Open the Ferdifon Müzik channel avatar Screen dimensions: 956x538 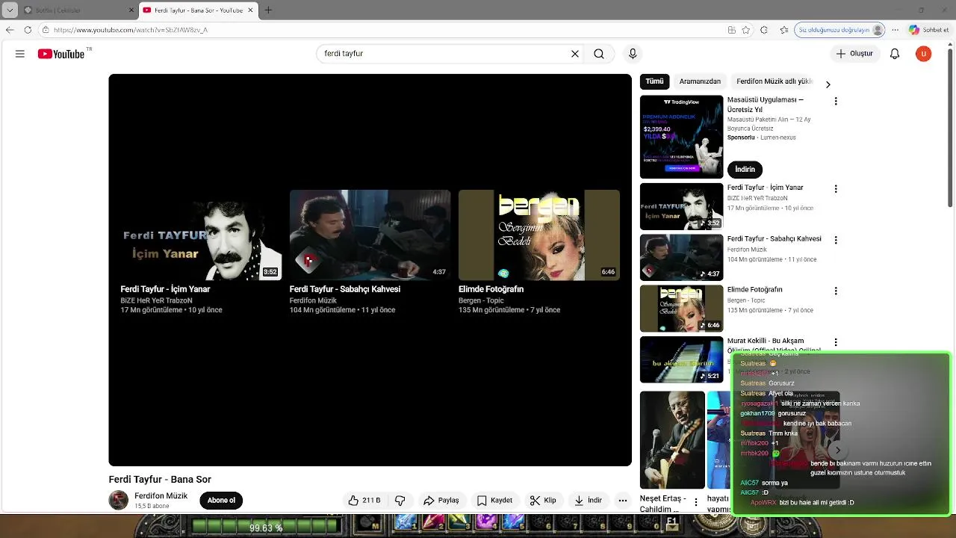[119, 501]
